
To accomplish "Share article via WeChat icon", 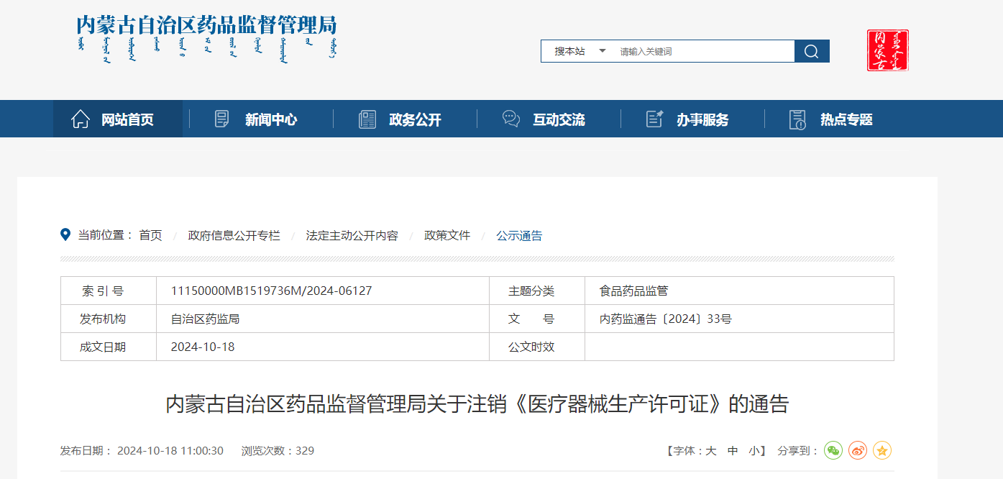I will (833, 451).
